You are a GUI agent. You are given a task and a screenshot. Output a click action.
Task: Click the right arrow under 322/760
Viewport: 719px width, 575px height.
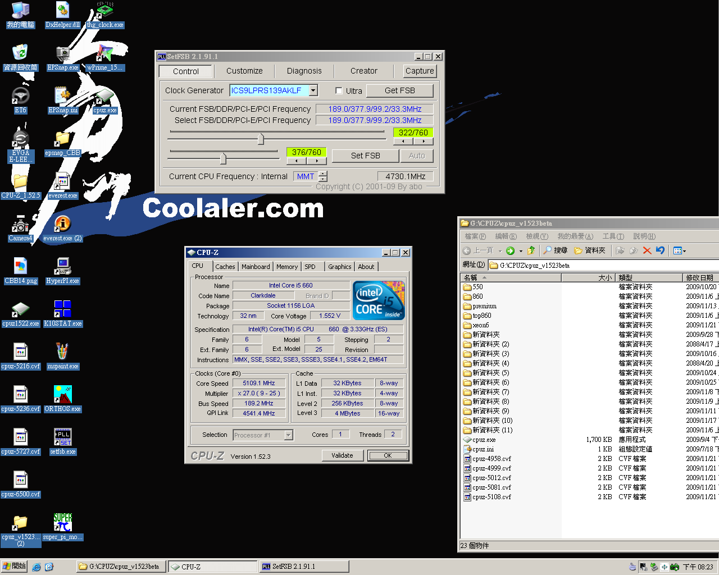tap(423, 142)
